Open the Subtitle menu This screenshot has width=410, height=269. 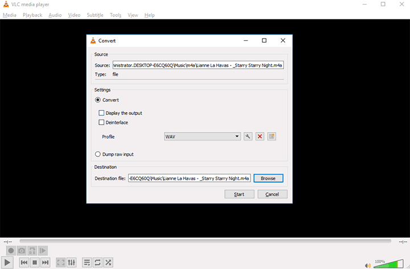[x=95, y=15]
